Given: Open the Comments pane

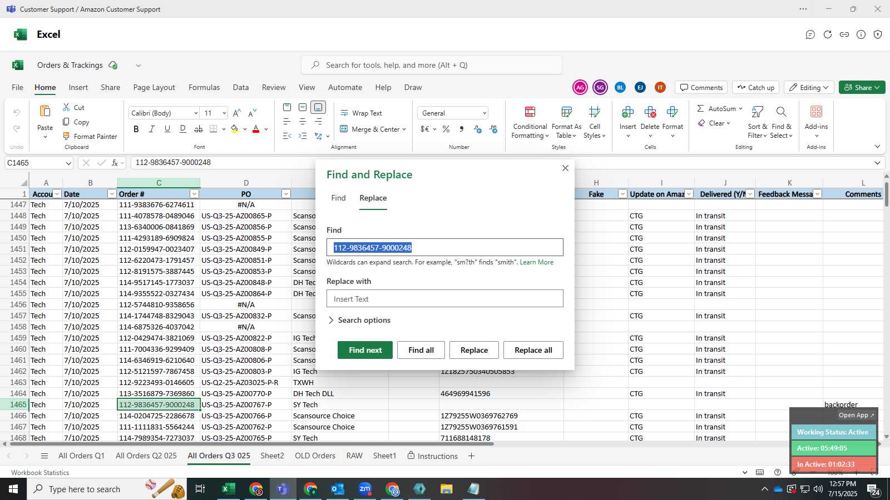Looking at the screenshot, I should 701,87.
